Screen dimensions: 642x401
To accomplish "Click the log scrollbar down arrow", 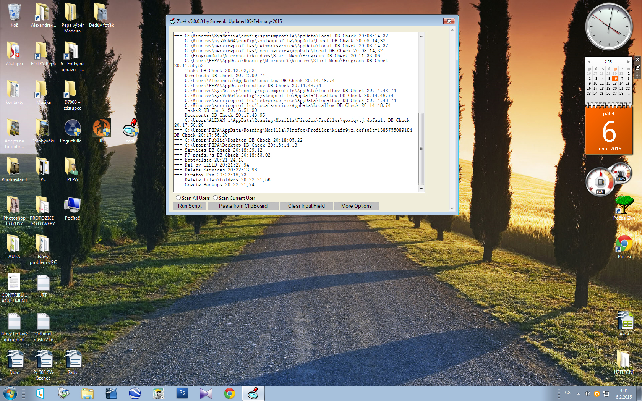I will (x=422, y=189).
